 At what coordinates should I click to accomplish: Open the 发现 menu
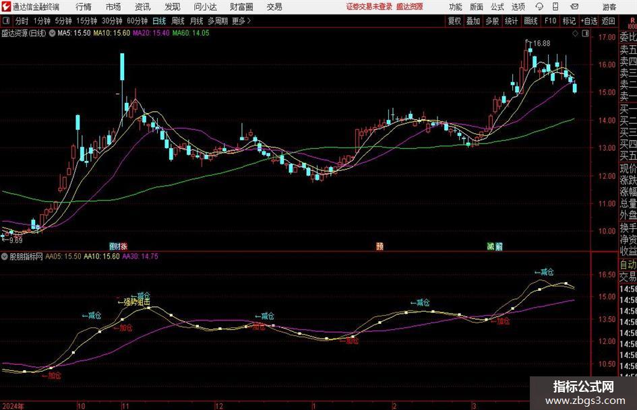[x=173, y=7]
